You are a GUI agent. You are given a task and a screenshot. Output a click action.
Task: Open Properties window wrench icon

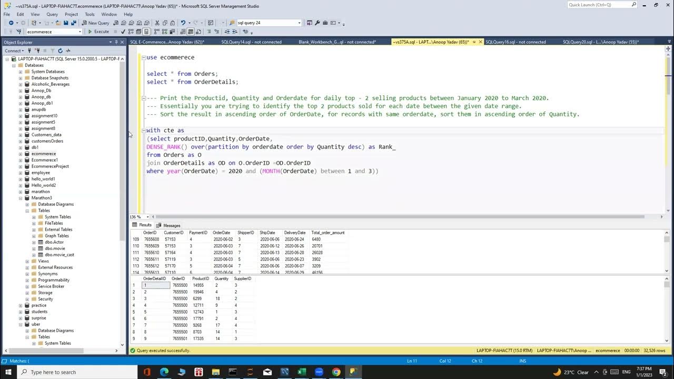(x=316, y=23)
